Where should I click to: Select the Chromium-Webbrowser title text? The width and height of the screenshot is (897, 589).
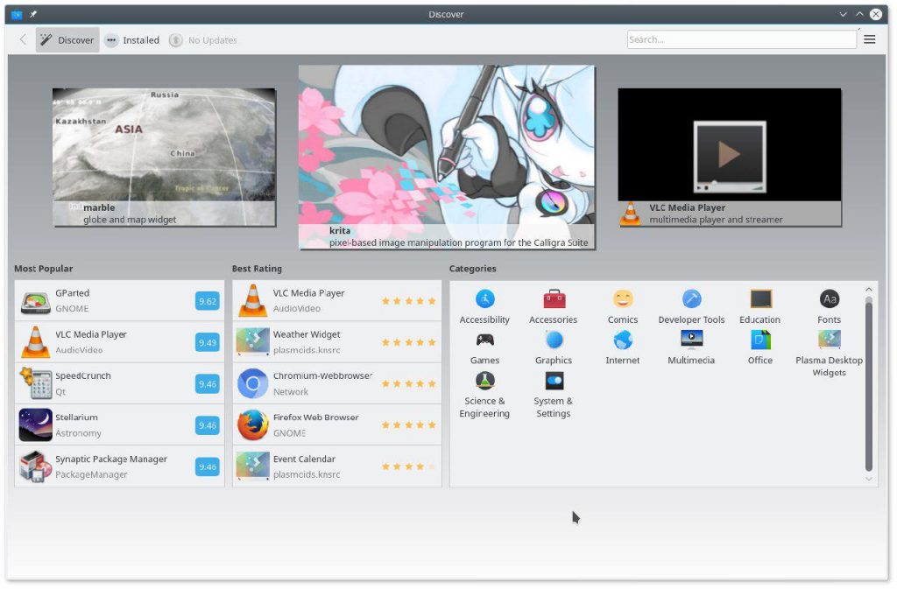(x=322, y=376)
